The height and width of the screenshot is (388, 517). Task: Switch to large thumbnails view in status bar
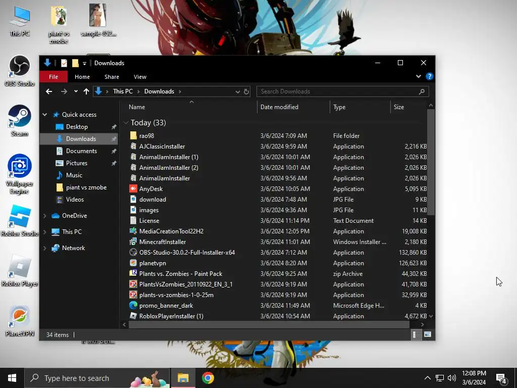[x=428, y=334]
